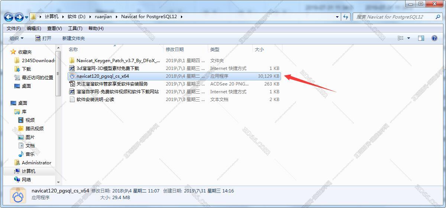Select 库 in navigation tree

point(24,111)
